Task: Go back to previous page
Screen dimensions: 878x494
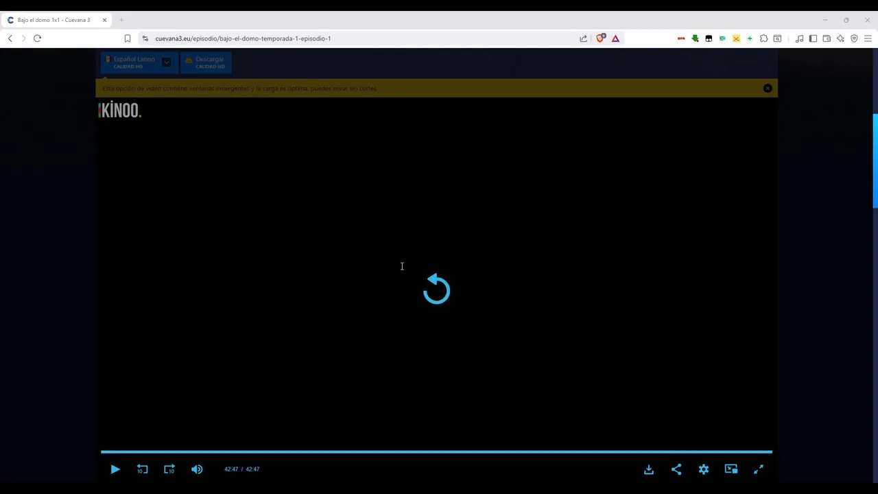Action: coord(10,38)
